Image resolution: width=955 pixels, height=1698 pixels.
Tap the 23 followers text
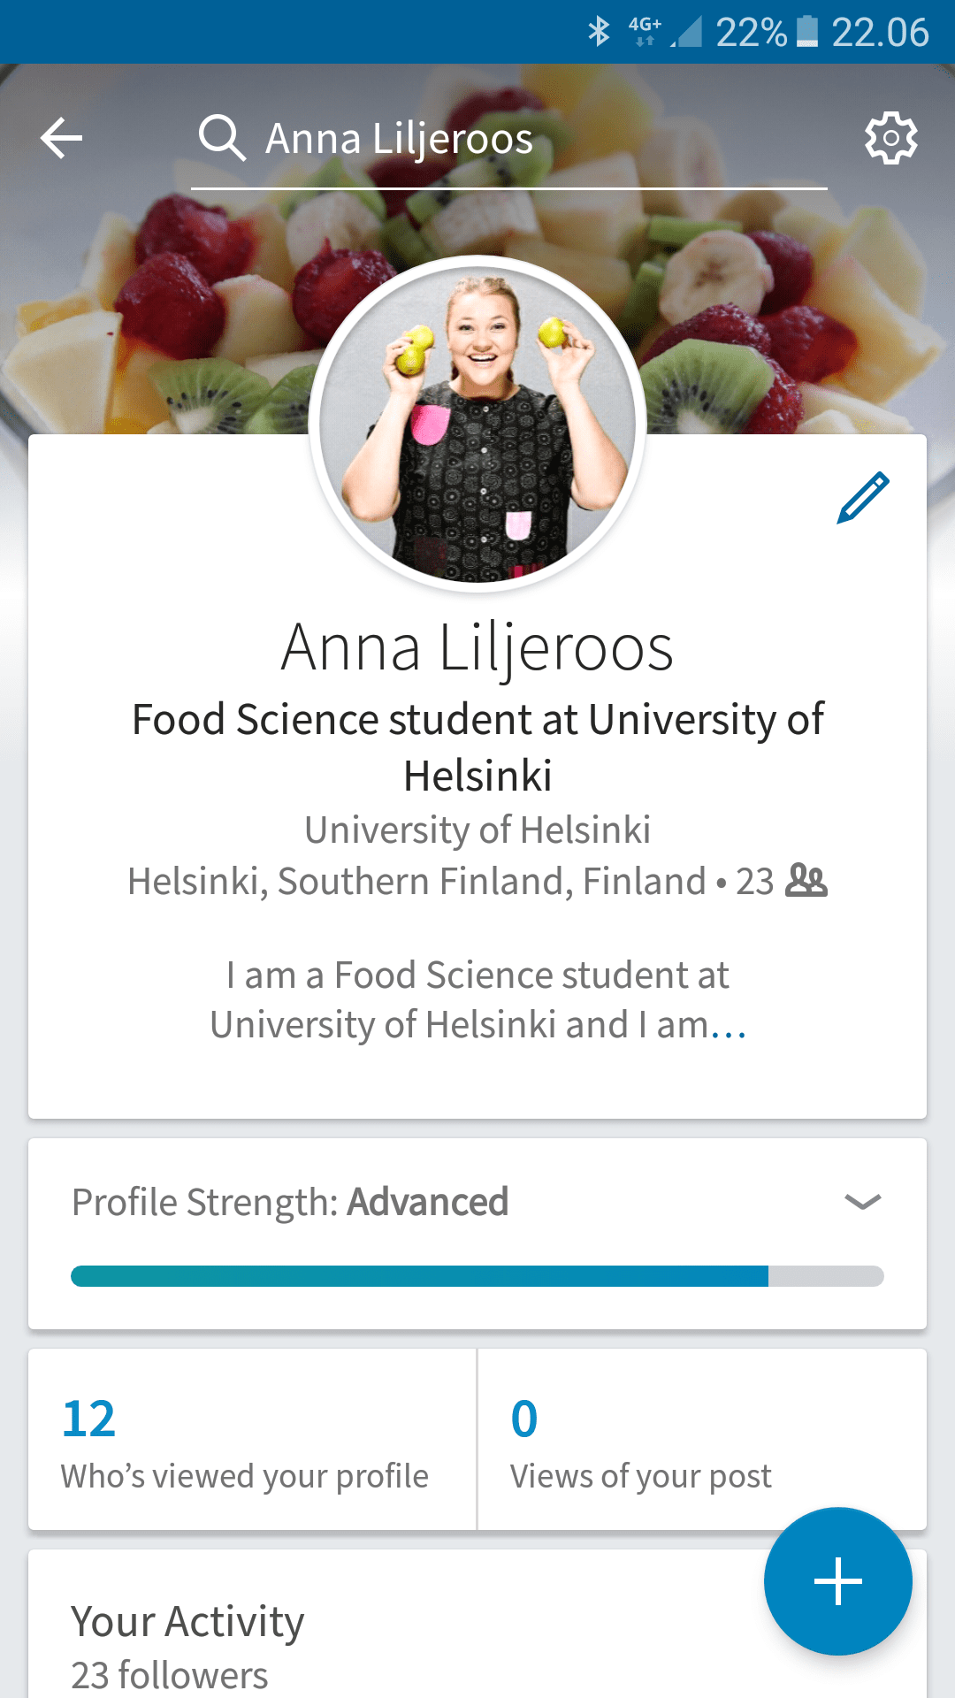[170, 1674]
